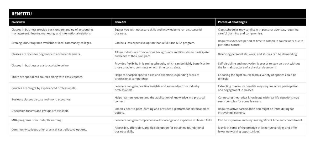315x144 pixels.
Task: Click the flexibility in learning schedule benefit
Action: point(164,66)
